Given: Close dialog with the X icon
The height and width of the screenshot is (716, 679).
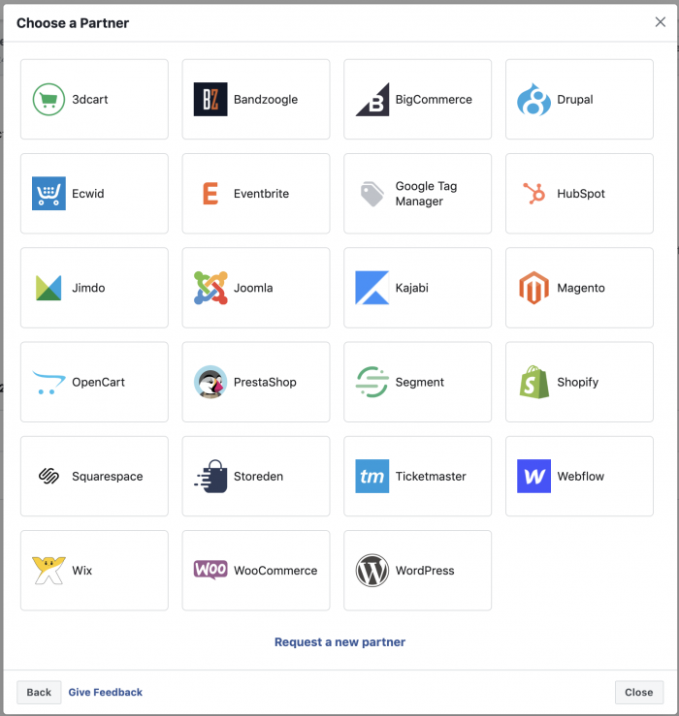Looking at the screenshot, I should [660, 22].
